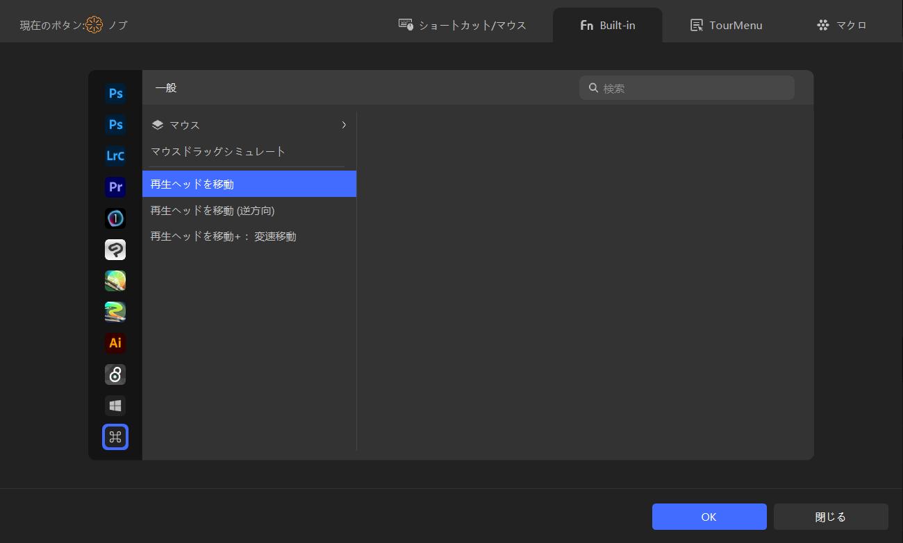Viewport: 903px width, 543px height.
Task: Expand the マウス submenu arrow
Action: [x=344, y=125]
